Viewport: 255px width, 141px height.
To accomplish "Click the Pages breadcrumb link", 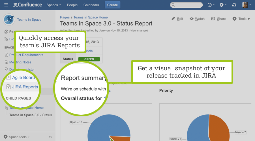I will 65,17.
